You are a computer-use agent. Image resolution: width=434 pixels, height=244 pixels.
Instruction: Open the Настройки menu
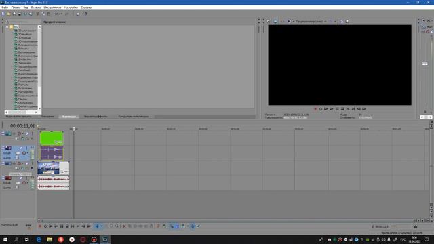pyautogui.click(x=71, y=7)
